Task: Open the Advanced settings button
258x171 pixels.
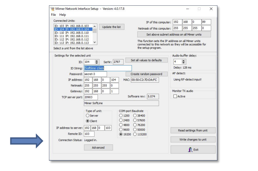Action: [98, 147]
